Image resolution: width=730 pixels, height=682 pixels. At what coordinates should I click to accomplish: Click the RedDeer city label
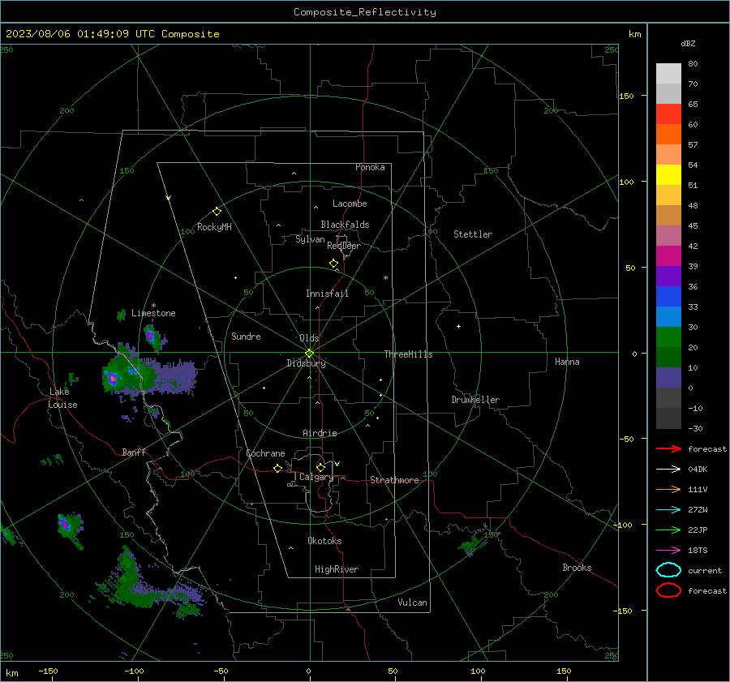[x=344, y=246]
